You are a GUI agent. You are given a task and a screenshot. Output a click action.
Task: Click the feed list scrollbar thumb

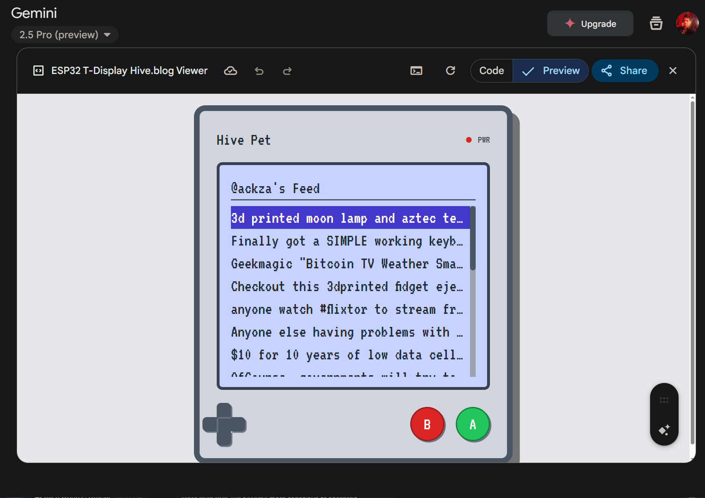coord(472,238)
